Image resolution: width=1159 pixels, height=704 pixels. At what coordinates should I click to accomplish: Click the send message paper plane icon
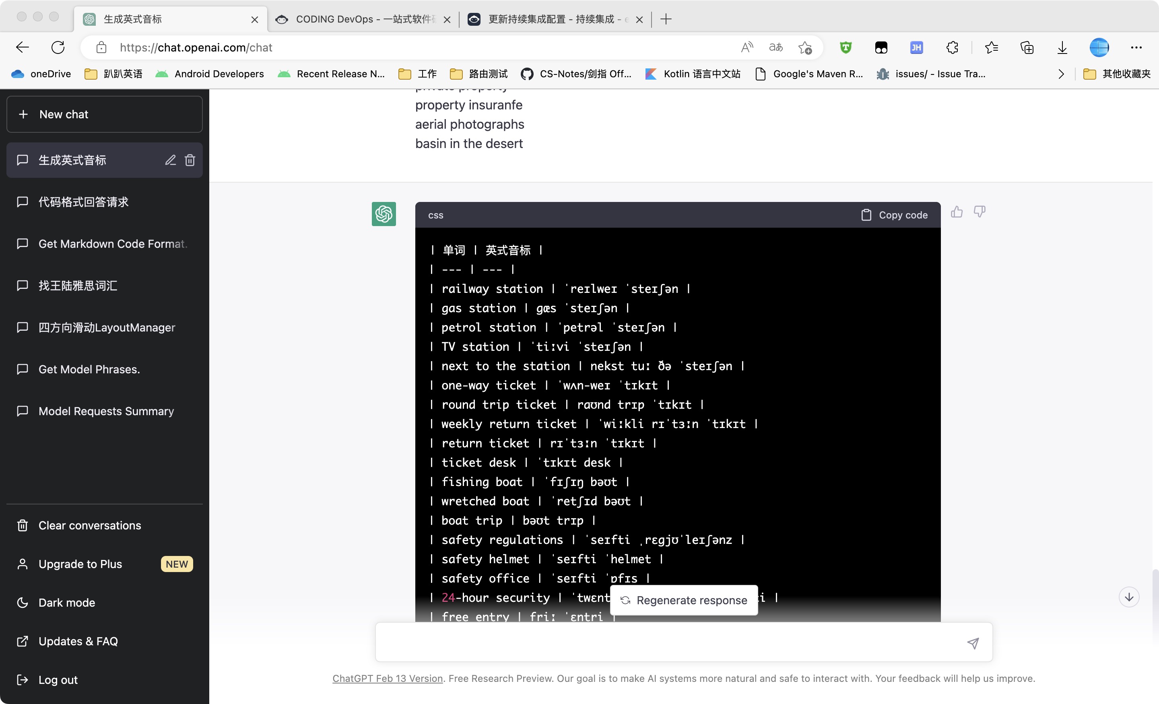tap(973, 643)
